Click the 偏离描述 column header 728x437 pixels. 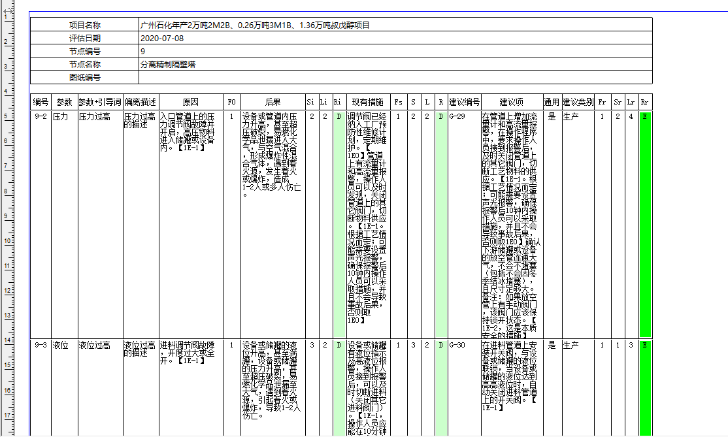click(141, 102)
